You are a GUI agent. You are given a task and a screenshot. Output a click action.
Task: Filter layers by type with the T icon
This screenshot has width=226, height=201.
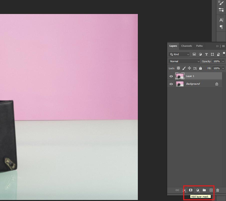pos(207,54)
